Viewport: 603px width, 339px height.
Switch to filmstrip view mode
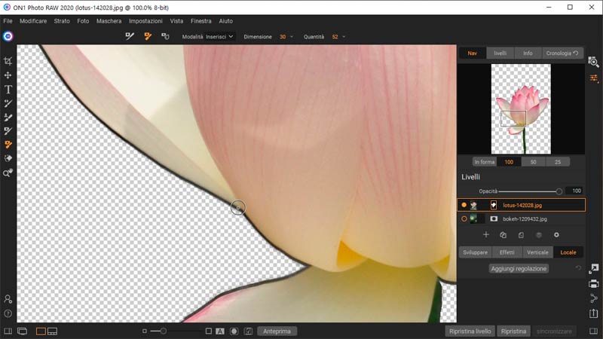pos(52,331)
